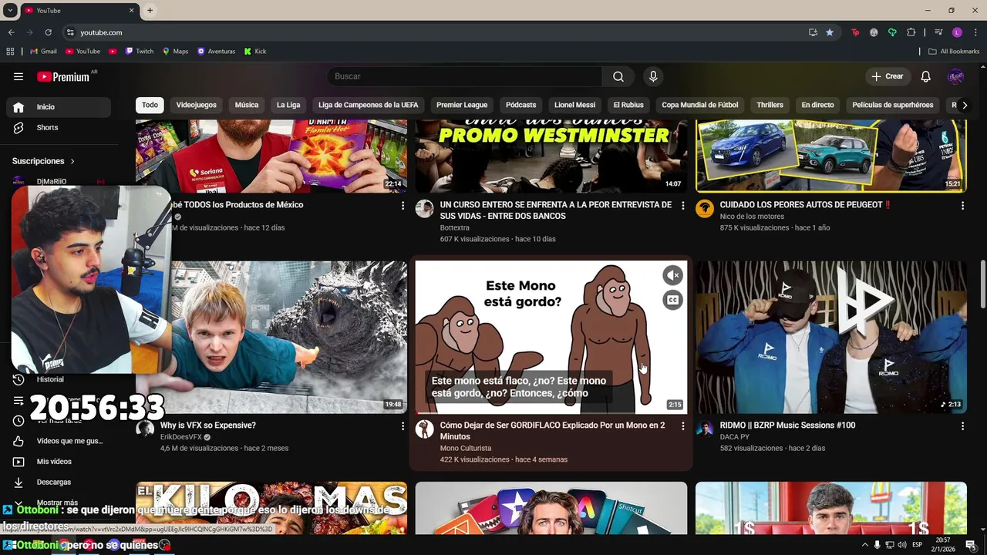
Task: Open Twitch bookmark
Action: 139,52
